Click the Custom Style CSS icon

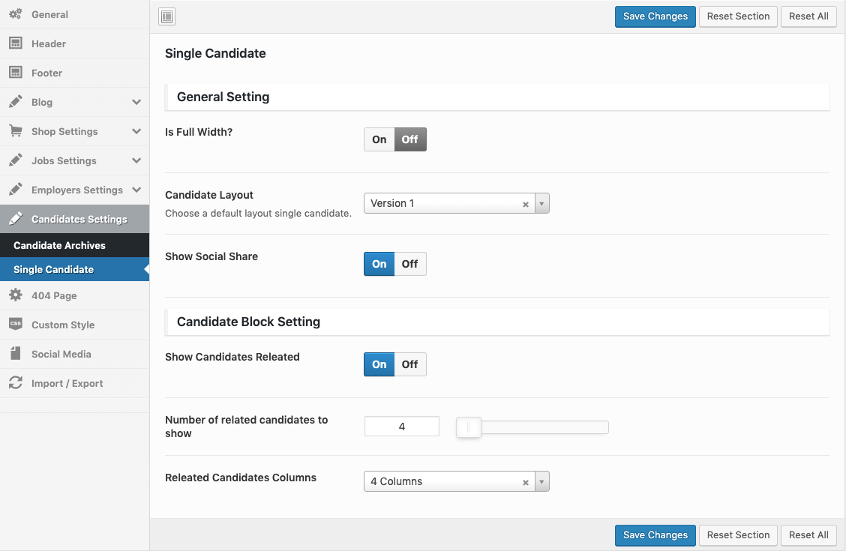15,325
